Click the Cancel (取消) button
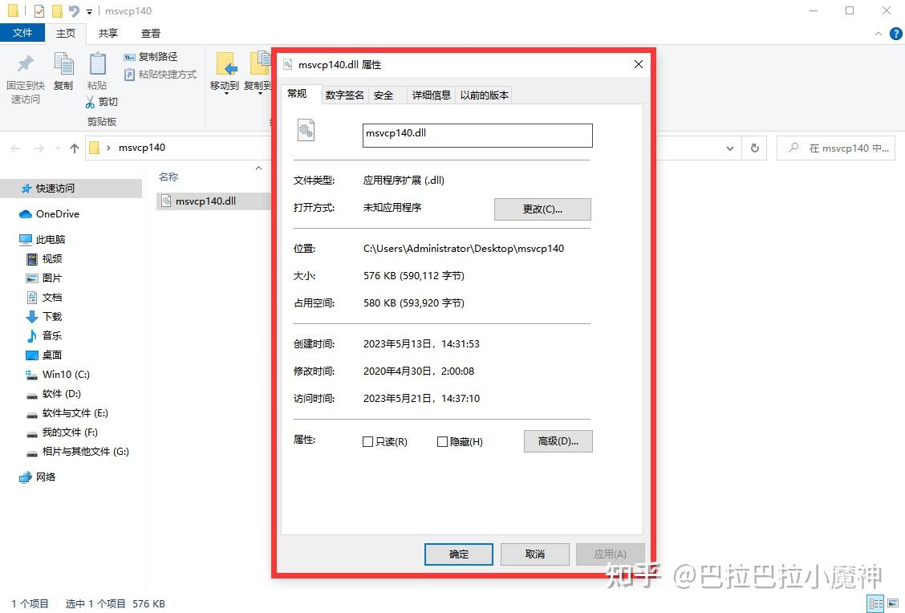 point(535,554)
